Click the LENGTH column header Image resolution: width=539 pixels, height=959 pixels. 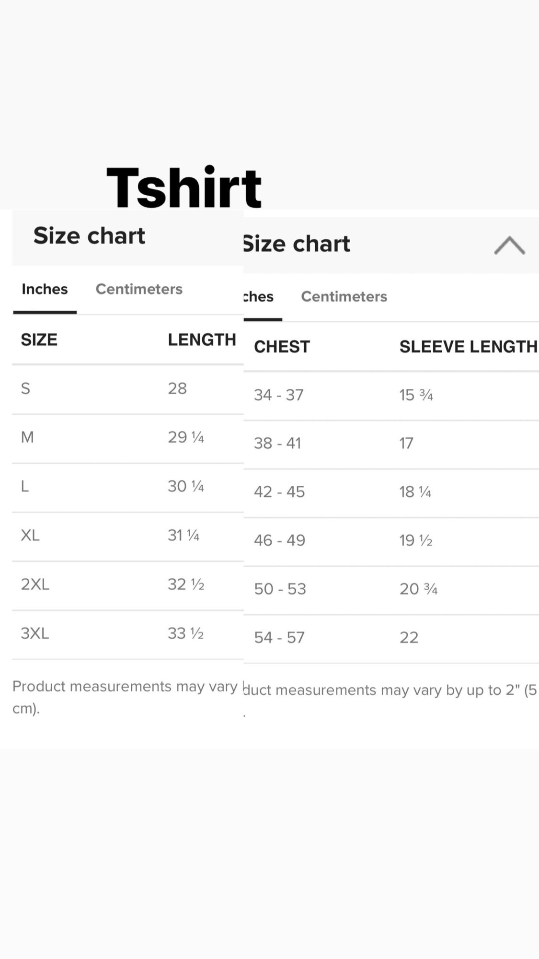[202, 339]
